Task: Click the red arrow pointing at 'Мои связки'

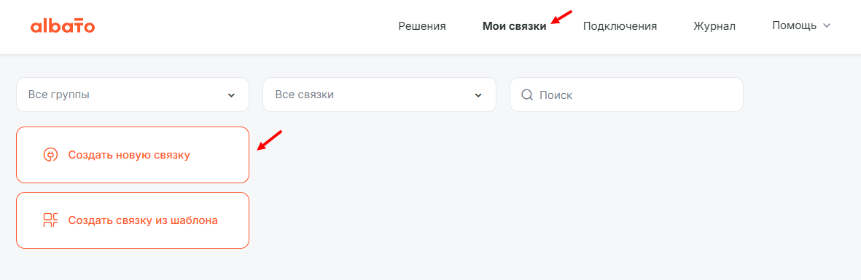Action: pos(562,17)
